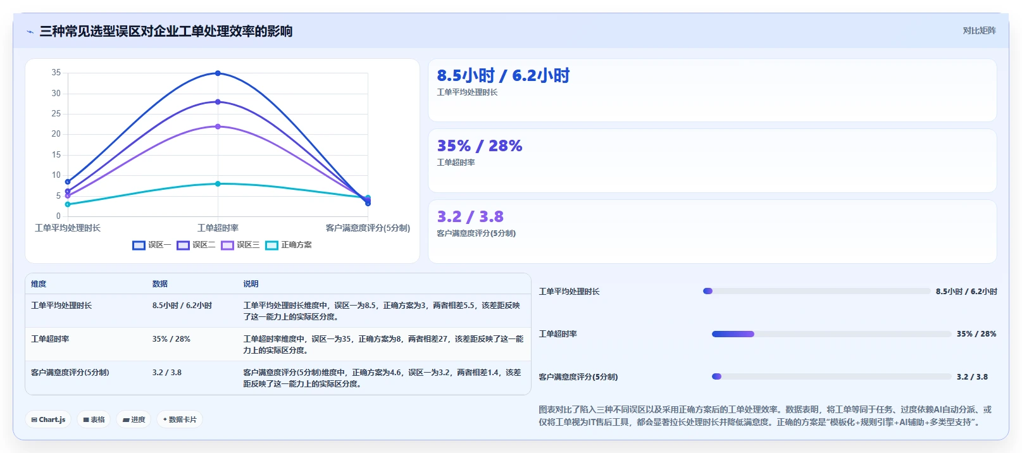Click the 数据 column header
The width and height of the screenshot is (1022, 453).
[x=160, y=284]
